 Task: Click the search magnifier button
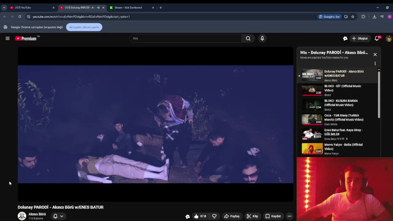tap(248, 38)
